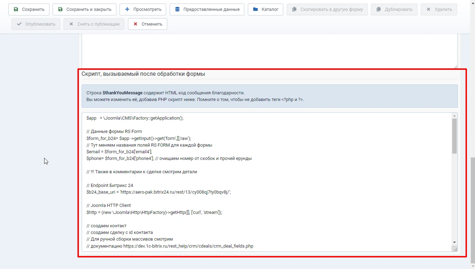
Task: Click the script editor scroll-down arrow
Action: (x=455, y=242)
